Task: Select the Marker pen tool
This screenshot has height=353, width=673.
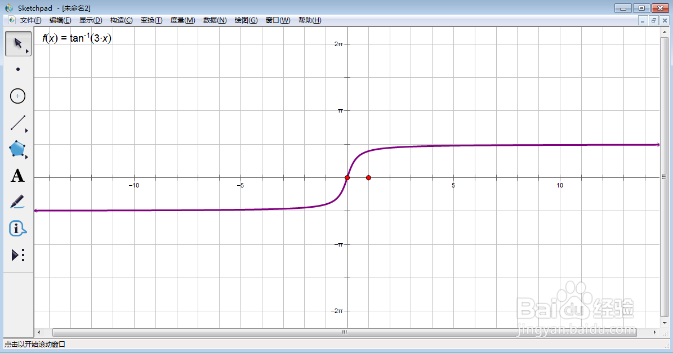Action: [x=17, y=202]
